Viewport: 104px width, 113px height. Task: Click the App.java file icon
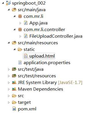pos(26,23)
